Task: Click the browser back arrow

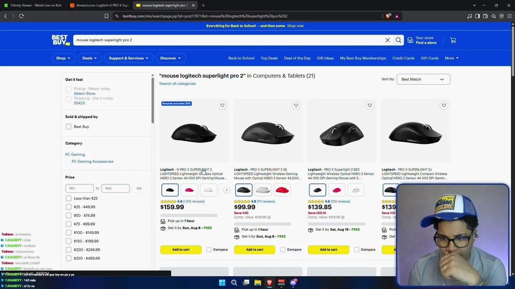Action: tap(5, 16)
